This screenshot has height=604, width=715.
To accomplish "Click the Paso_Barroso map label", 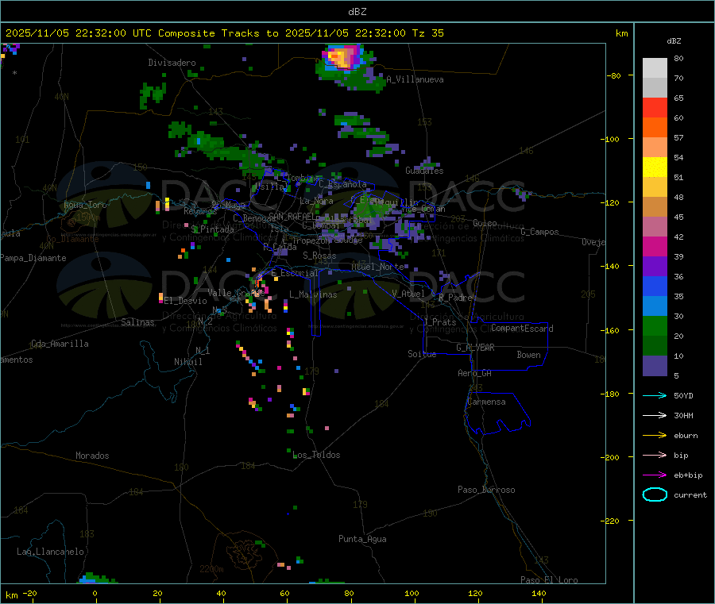I will [x=486, y=490].
